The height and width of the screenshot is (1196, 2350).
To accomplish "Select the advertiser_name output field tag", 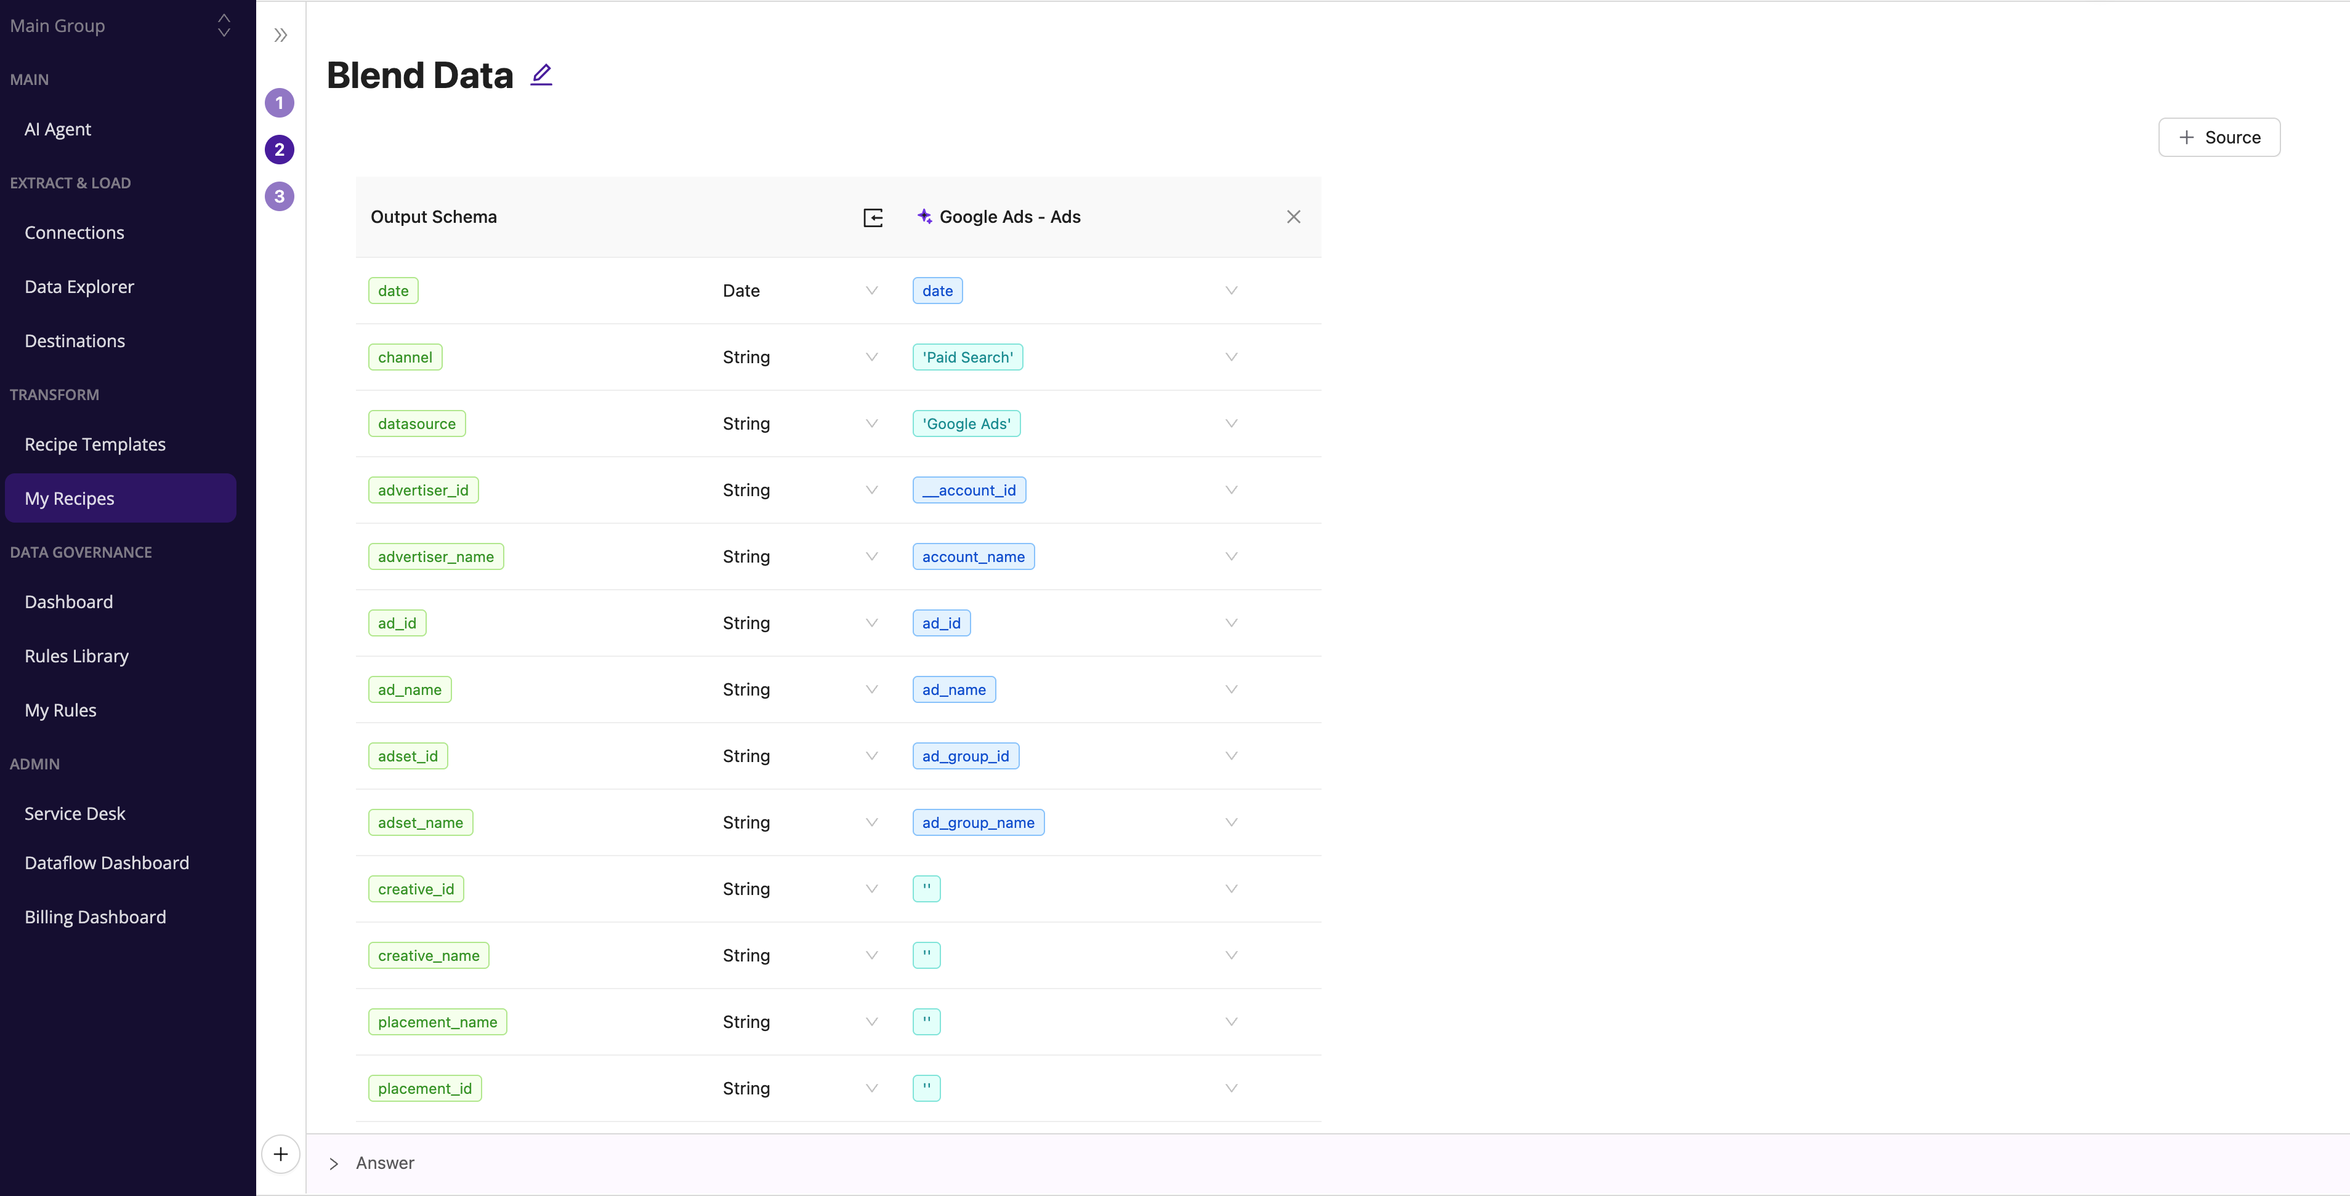I will point(436,557).
